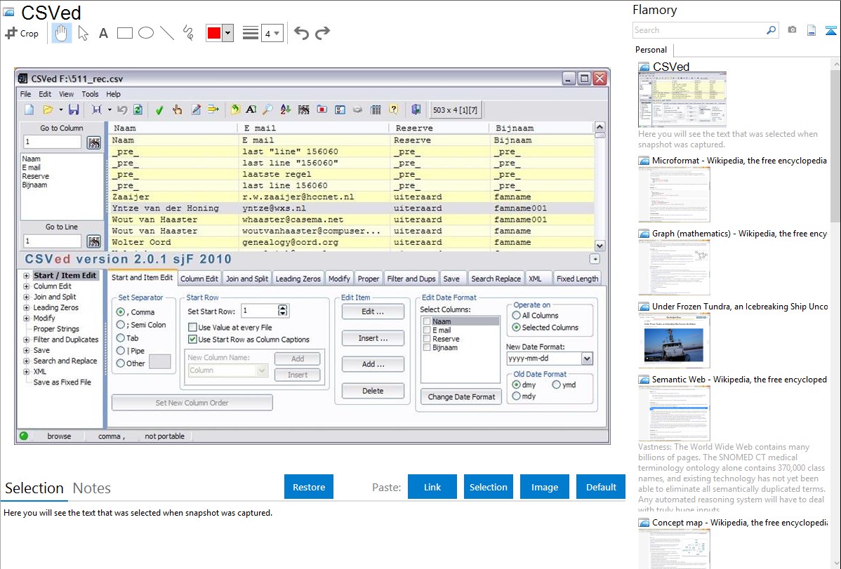The width and height of the screenshot is (841, 569).
Task: Click the redo arrow
Action: click(x=323, y=33)
